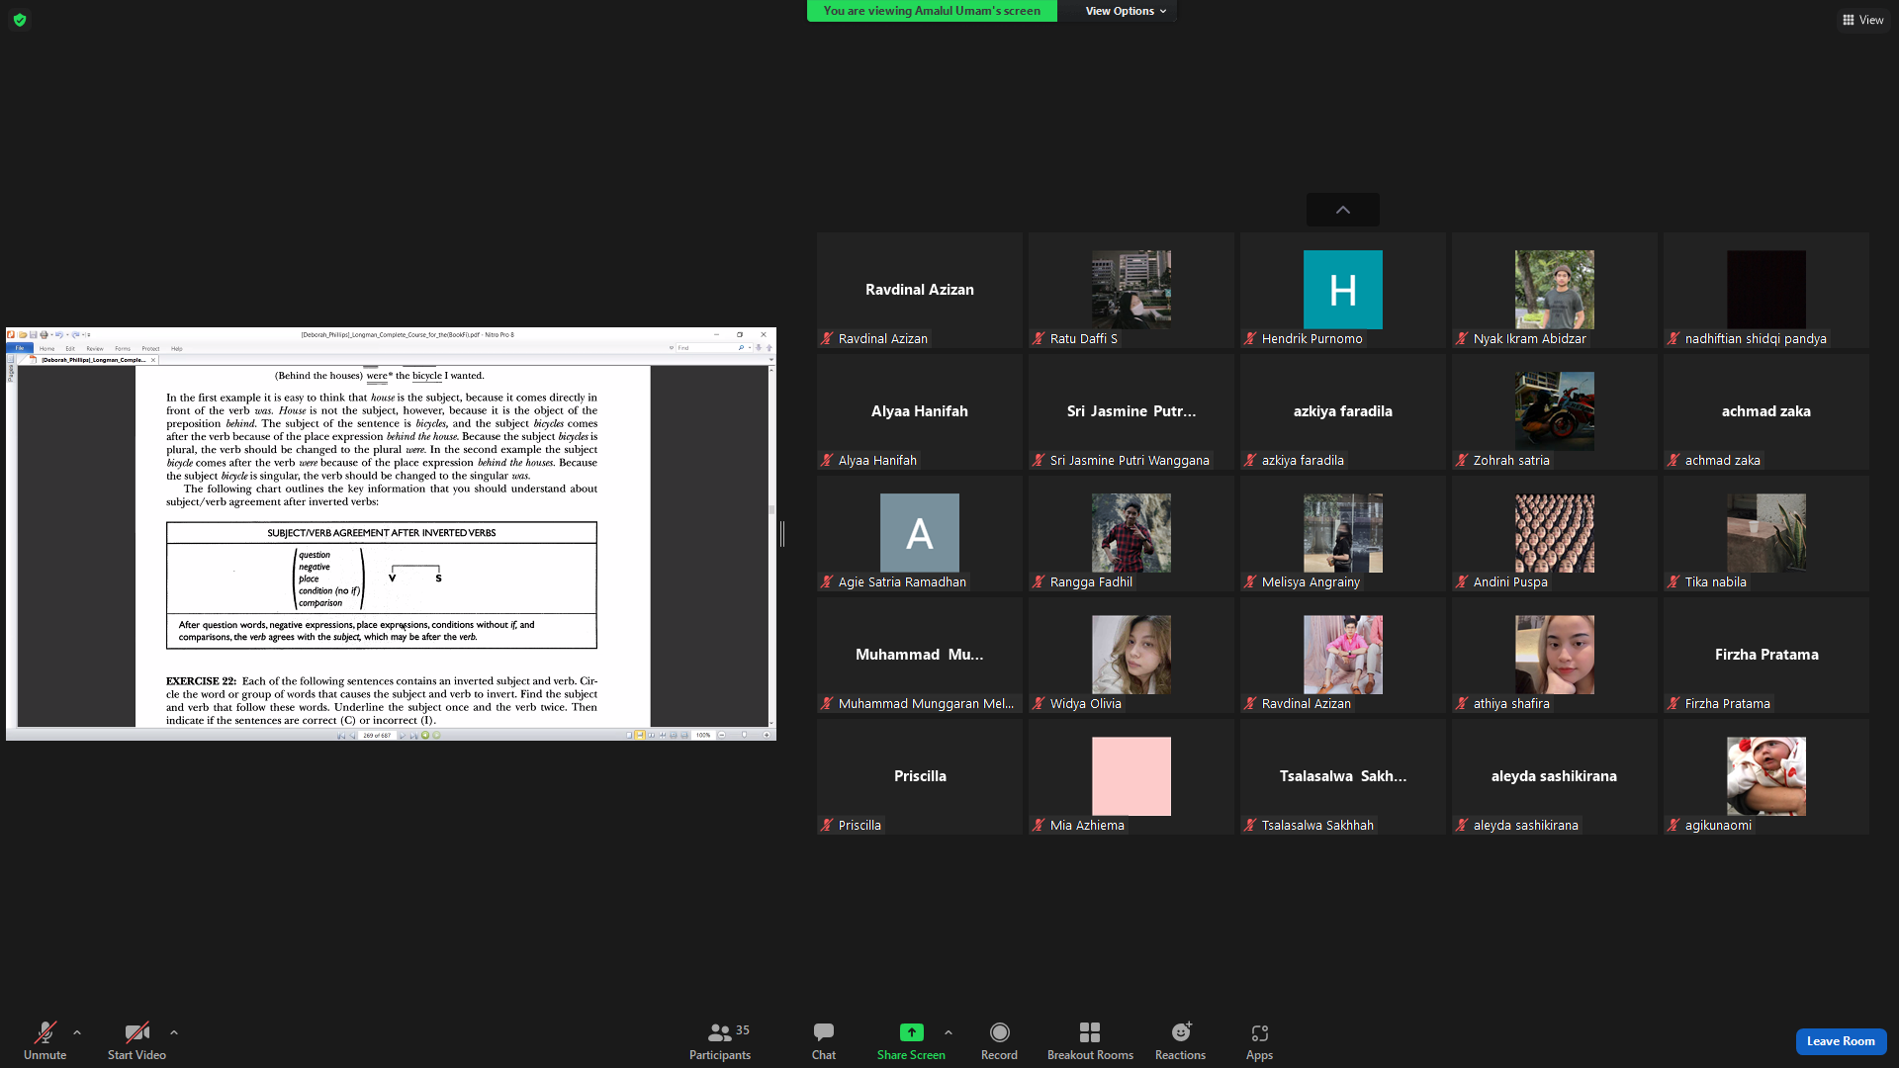Screen dimensions: 1899x1068
Task: Open Protect tab in shared Nitro Pro window
Action: (x=150, y=348)
